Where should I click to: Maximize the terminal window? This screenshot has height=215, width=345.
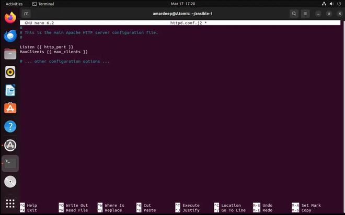pyautogui.click(x=329, y=14)
